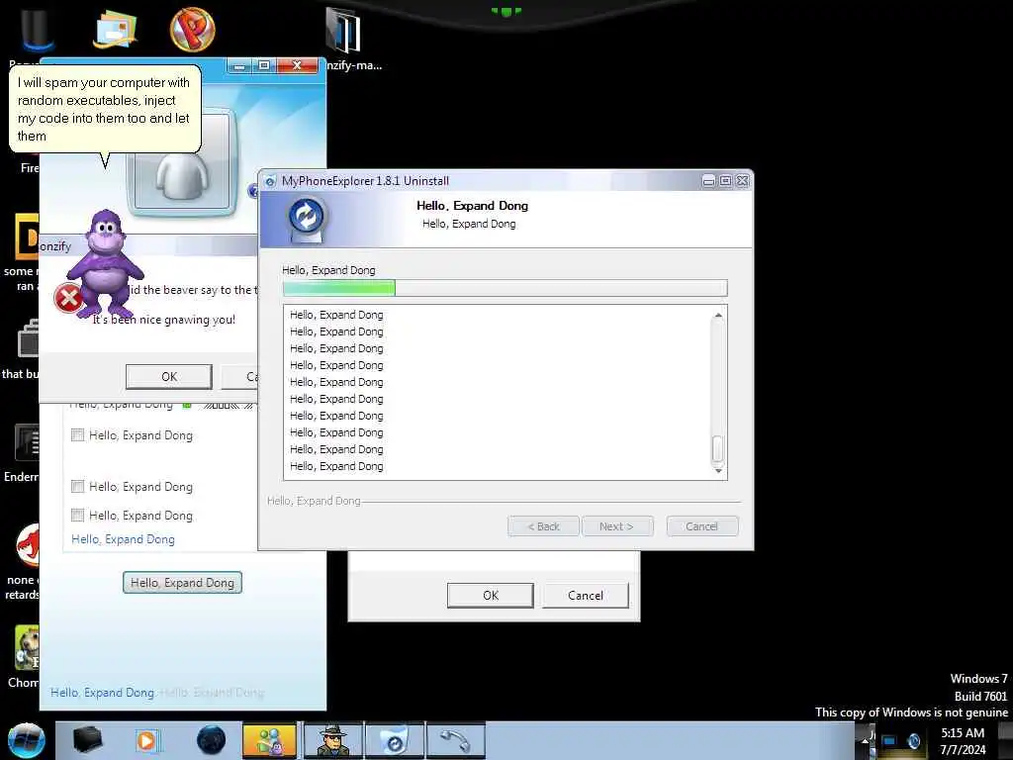
Task: Click the MyPhoneExplorer title bar icon
Action: [x=270, y=181]
